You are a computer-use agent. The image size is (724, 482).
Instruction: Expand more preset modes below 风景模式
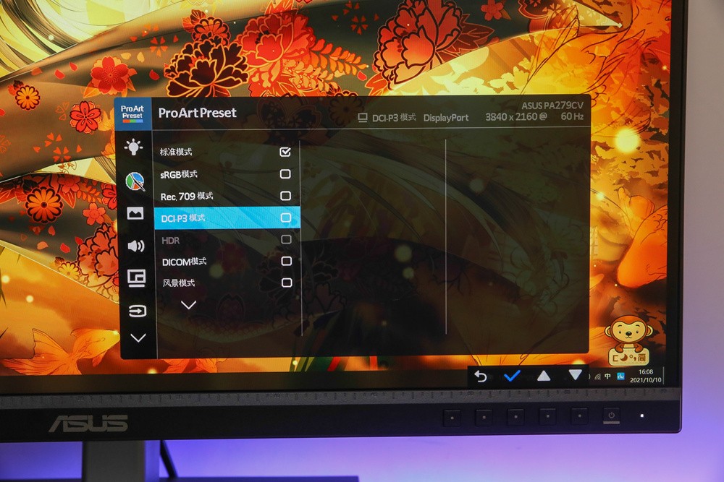[x=188, y=304]
